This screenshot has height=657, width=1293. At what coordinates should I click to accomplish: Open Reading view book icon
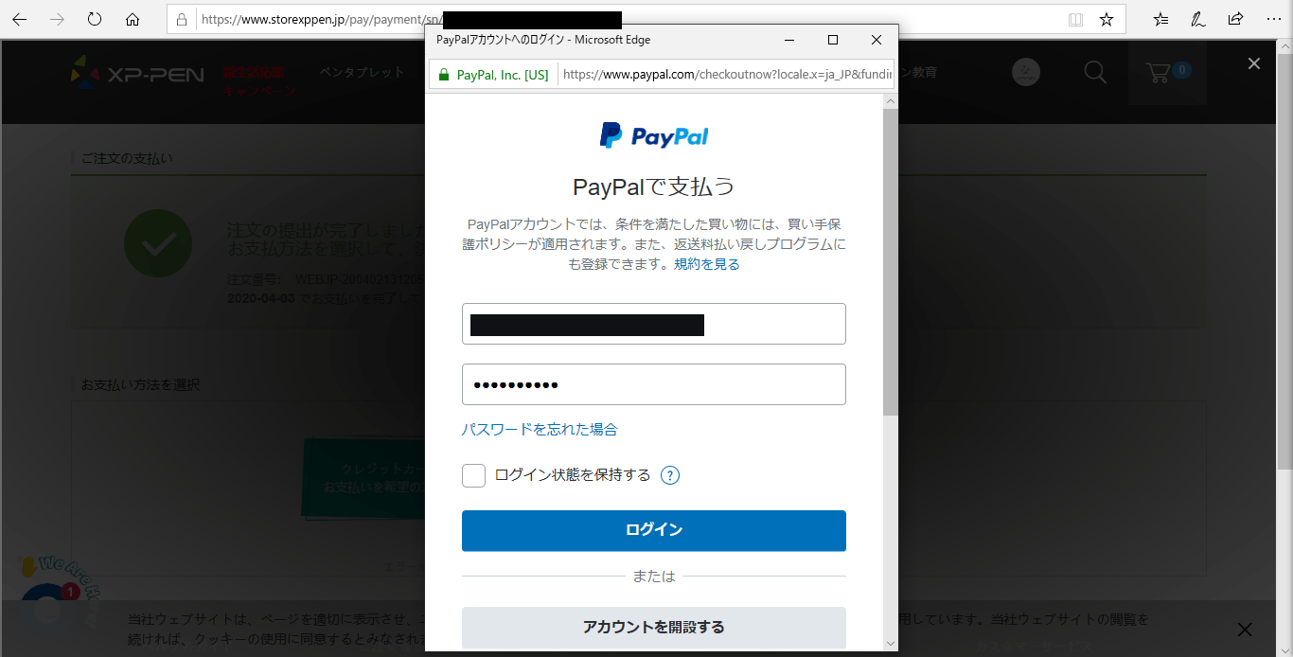coord(1075,19)
